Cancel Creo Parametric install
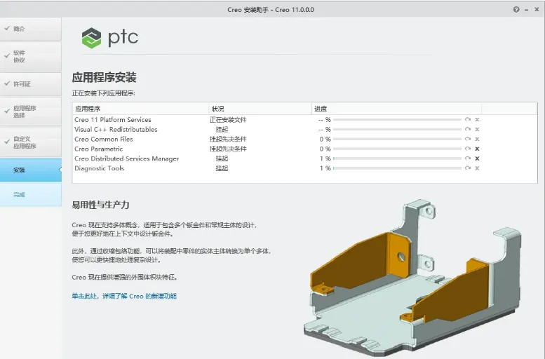 [477, 149]
